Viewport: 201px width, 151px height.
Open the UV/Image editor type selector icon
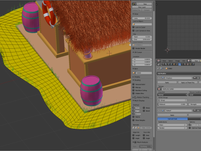pyautogui.click(x=159, y=61)
